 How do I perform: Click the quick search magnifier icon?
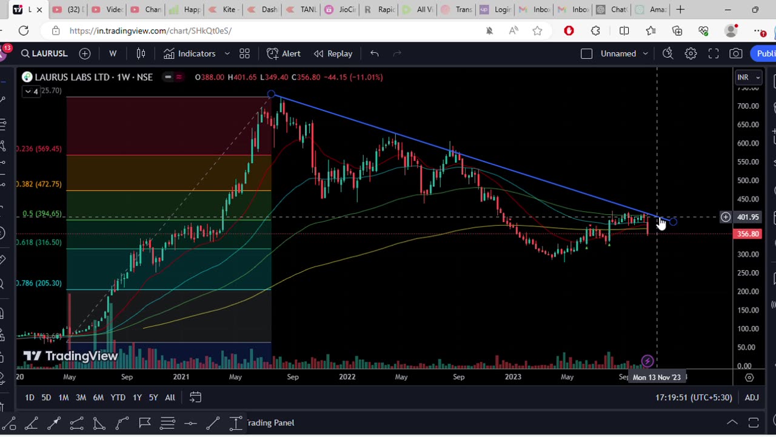667,53
